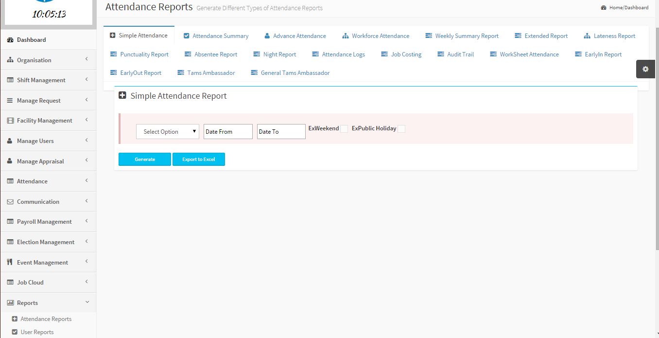The image size is (659, 338).
Task: Click the Facility Management film icon
Action: coord(10,121)
